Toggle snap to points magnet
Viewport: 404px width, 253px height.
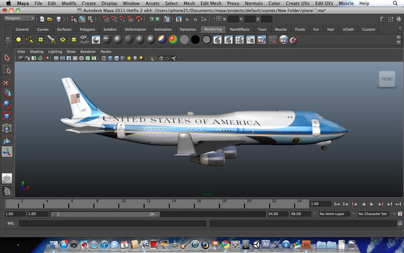point(122,19)
